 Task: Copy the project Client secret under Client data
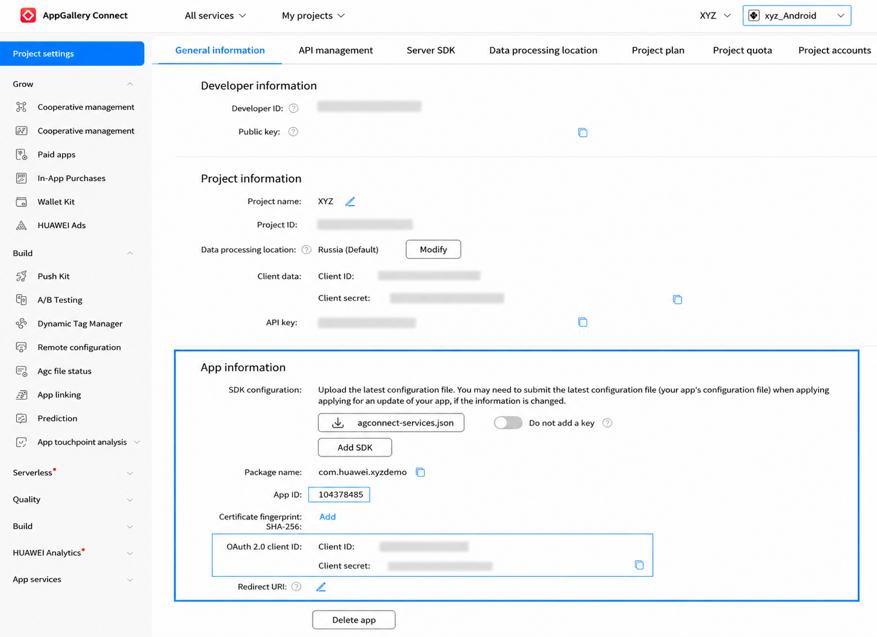pos(677,299)
